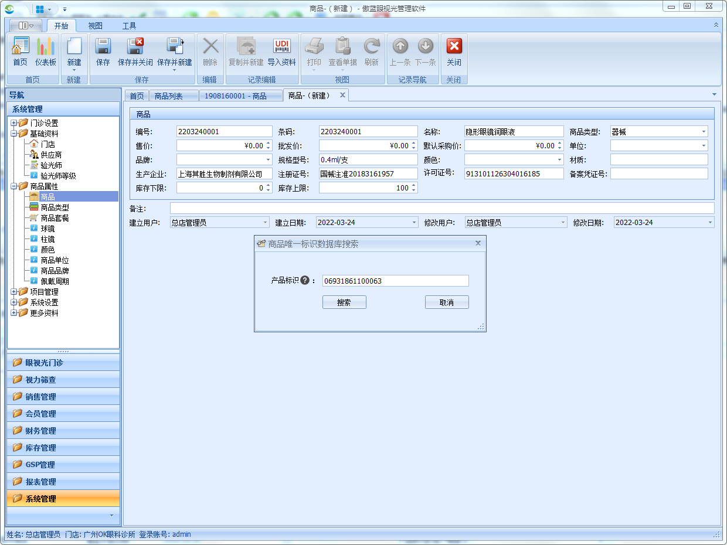The height and width of the screenshot is (545, 727).
Task: Expand the 系统设置 tree node
Action: (x=13, y=302)
